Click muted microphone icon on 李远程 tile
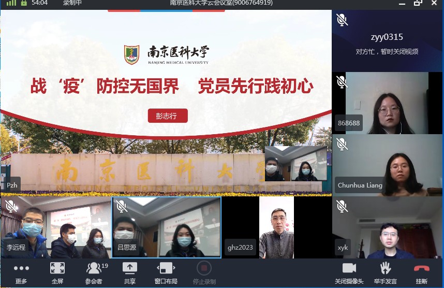The image size is (444, 288). coord(11,206)
